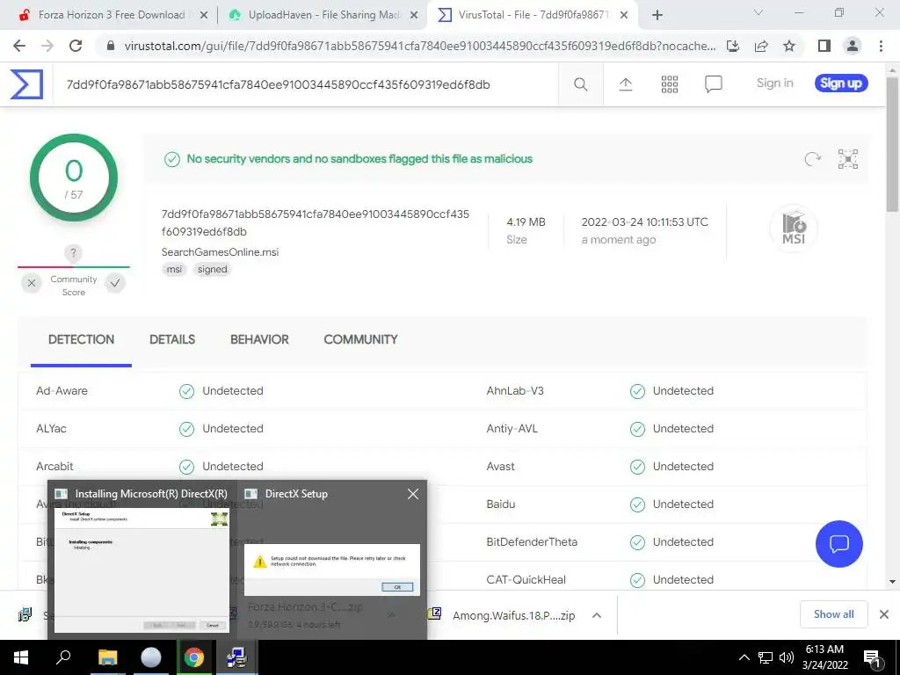Click the hash search input field
This screenshot has width=900, height=675.
[x=305, y=85]
